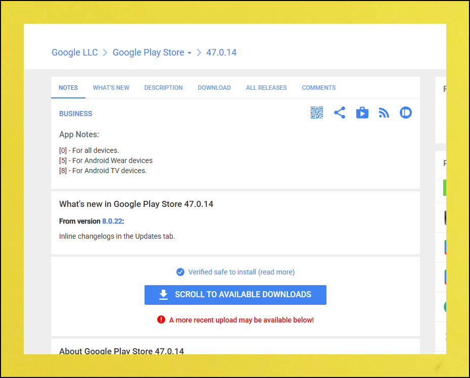Viewport: 470px width, 378px height.
Task: Click the Pushbullet follow icon
Action: [405, 113]
